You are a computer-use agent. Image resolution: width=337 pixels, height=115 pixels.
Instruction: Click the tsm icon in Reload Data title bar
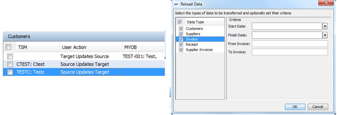click(x=176, y=4)
